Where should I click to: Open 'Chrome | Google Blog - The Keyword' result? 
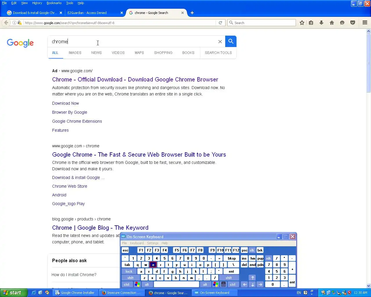[100, 228]
